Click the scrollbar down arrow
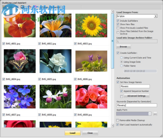Screen dimensions: 163x138 (x=112, y=126)
